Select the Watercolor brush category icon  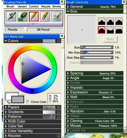tap(57, 17)
